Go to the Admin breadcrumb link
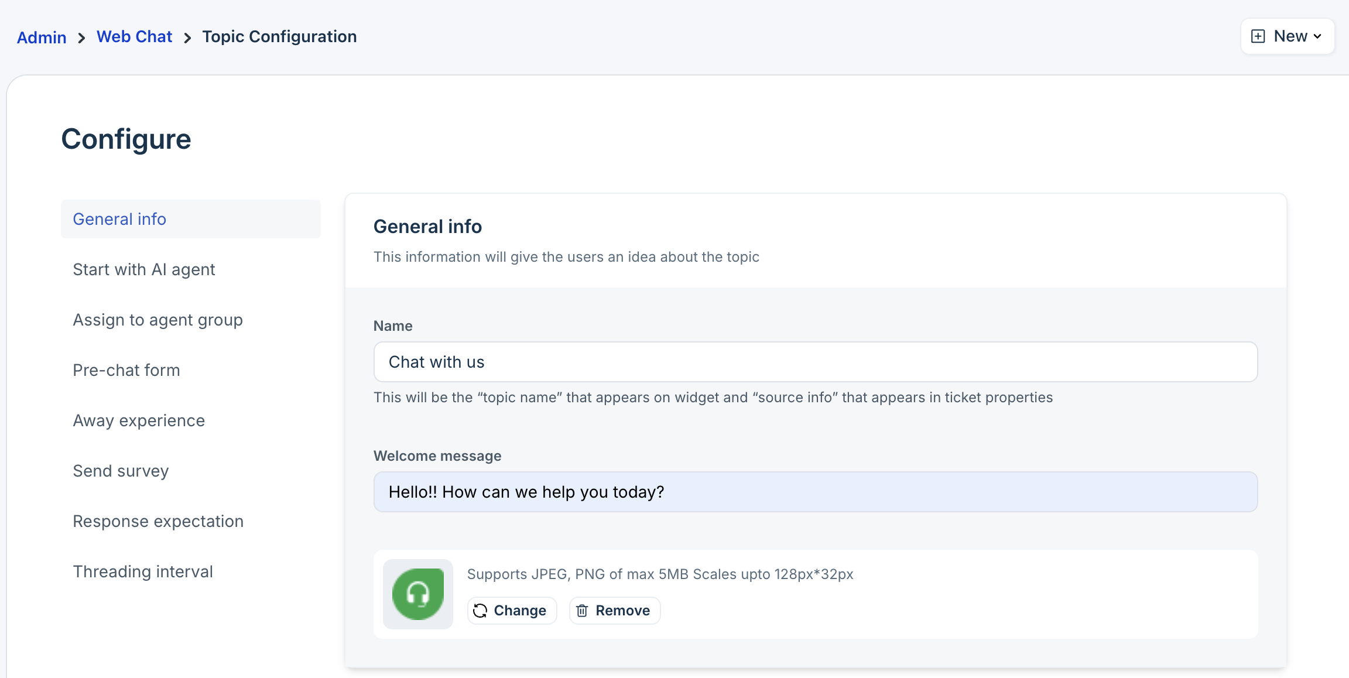Image resolution: width=1349 pixels, height=678 pixels. pyautogui.click(x=42, y=37)
